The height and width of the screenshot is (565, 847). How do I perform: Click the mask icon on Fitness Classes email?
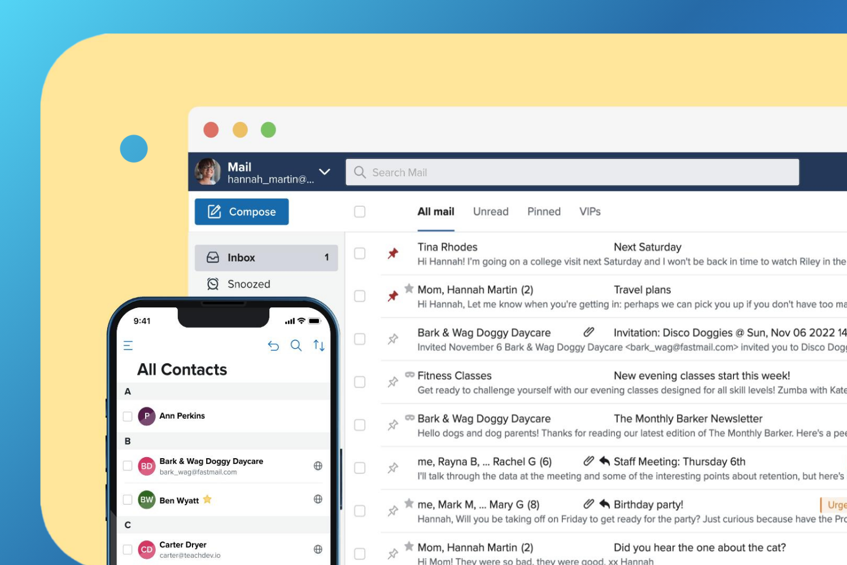[x=410, y=375]
